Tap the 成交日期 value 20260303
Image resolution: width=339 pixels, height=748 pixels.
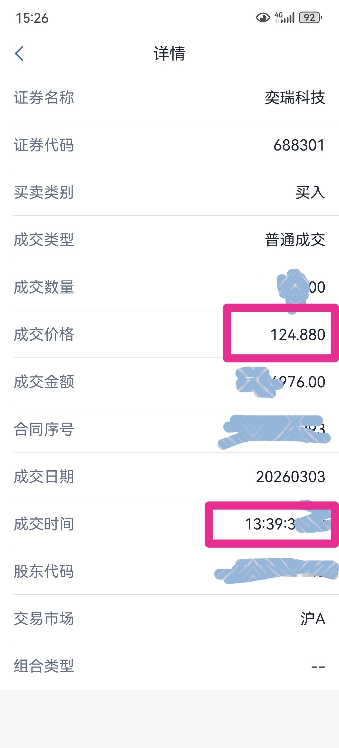tap(290, 477)
